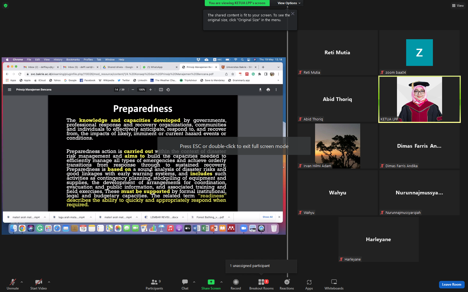The image size is (468, 292).
Task: Dismiss the shared content size tooltip
Action: 293,14
